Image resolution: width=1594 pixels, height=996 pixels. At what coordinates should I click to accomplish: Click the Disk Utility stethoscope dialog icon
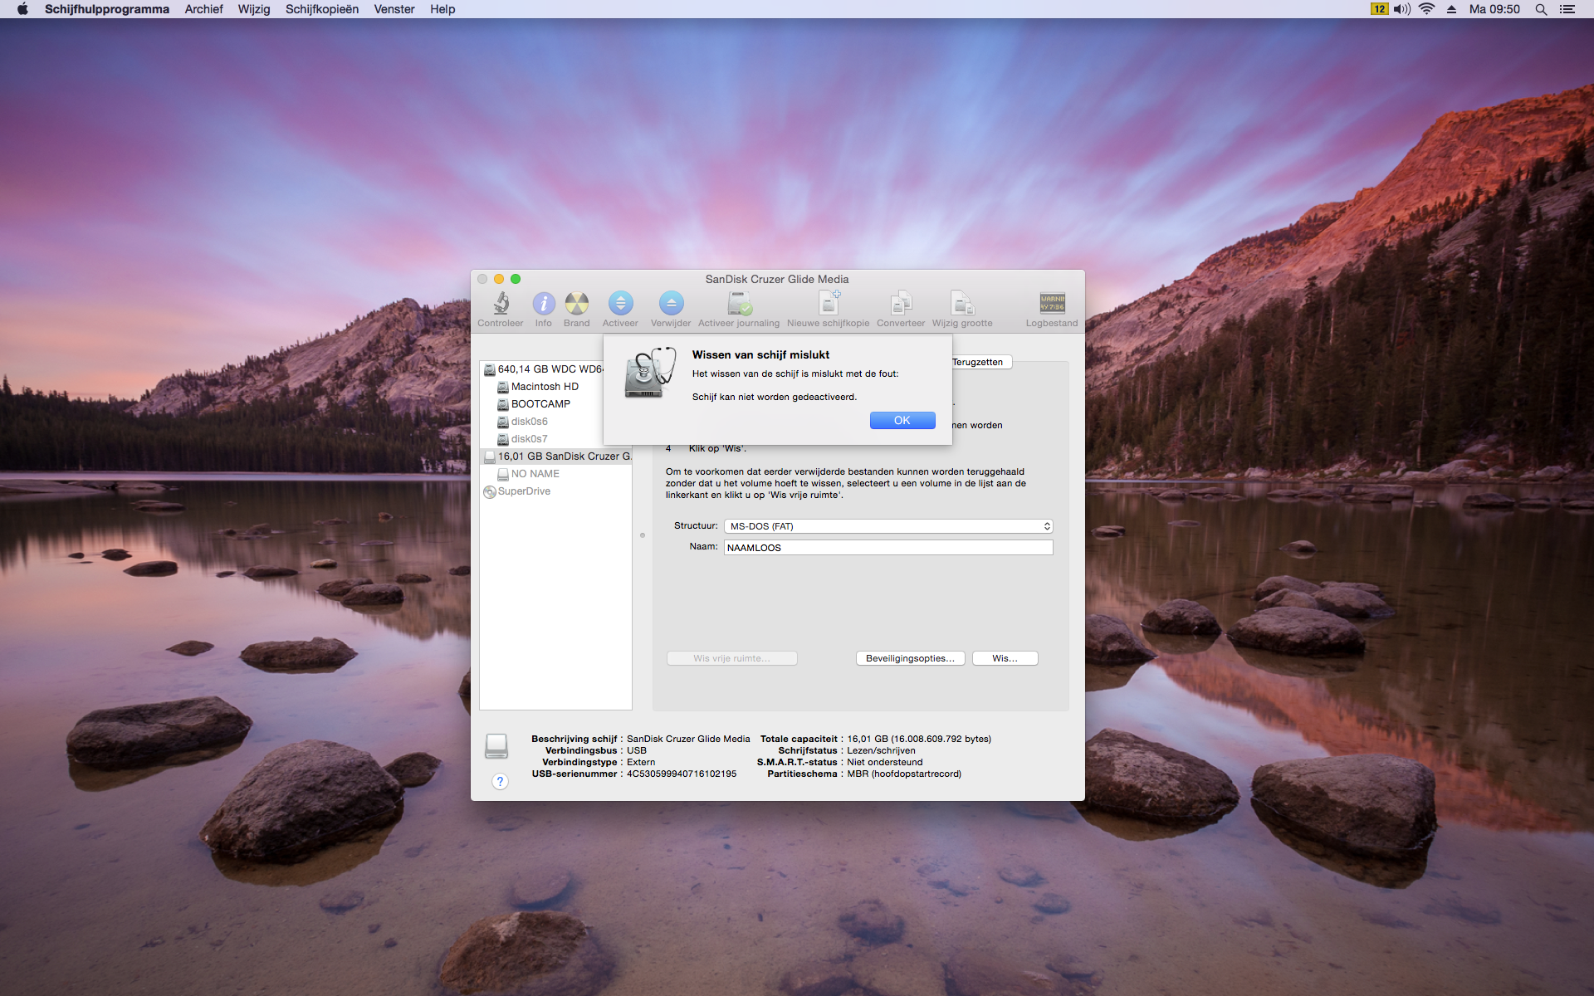coord(649,373)
